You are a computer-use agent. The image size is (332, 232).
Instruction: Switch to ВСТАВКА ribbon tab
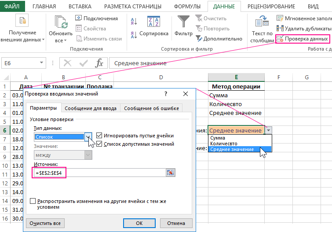(80, 6)
